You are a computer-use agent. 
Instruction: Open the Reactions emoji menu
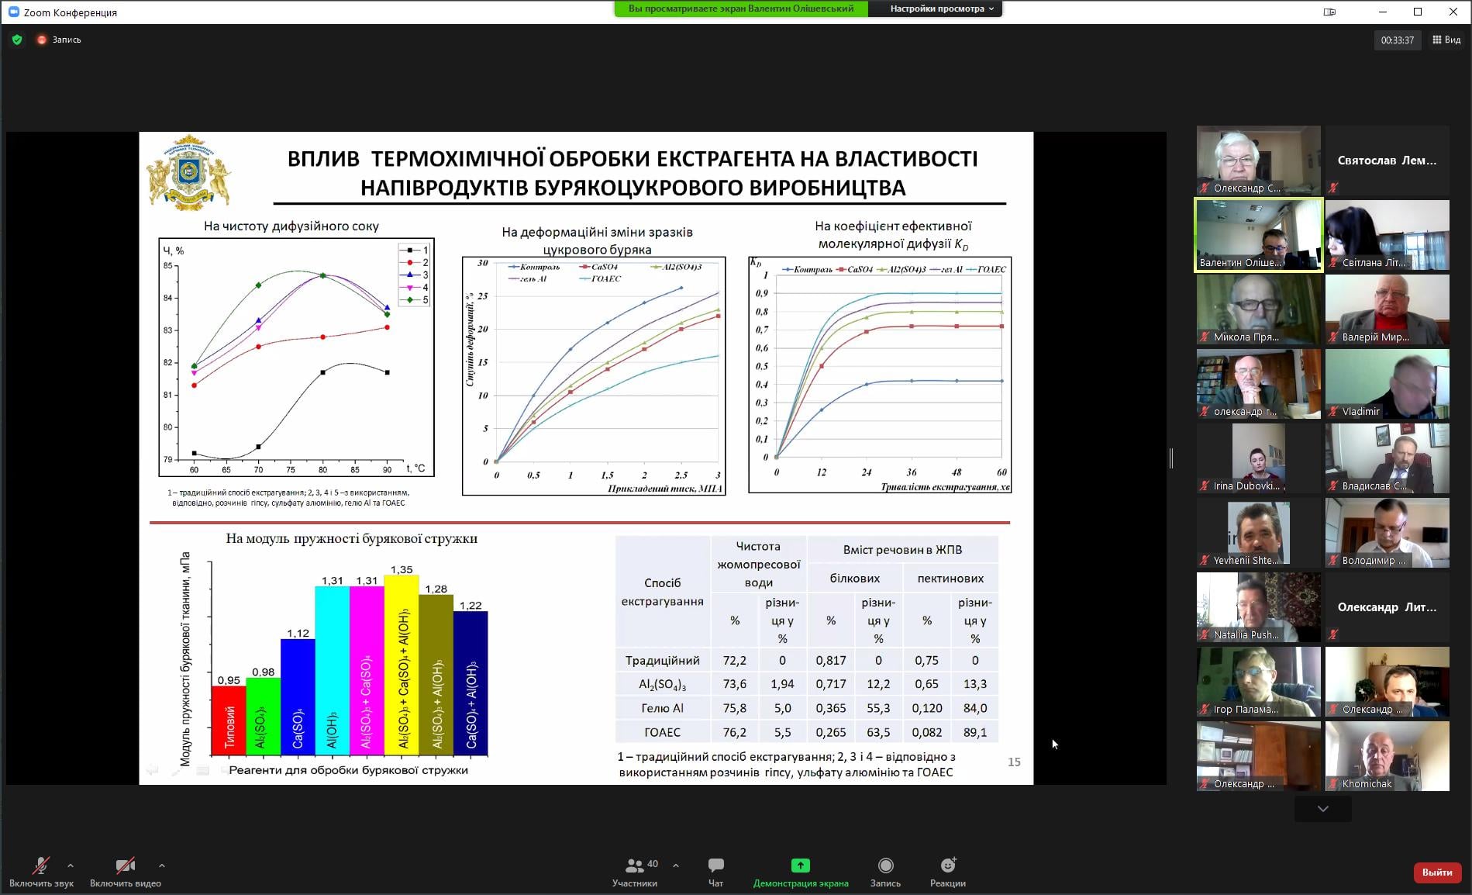pos(948,866)
